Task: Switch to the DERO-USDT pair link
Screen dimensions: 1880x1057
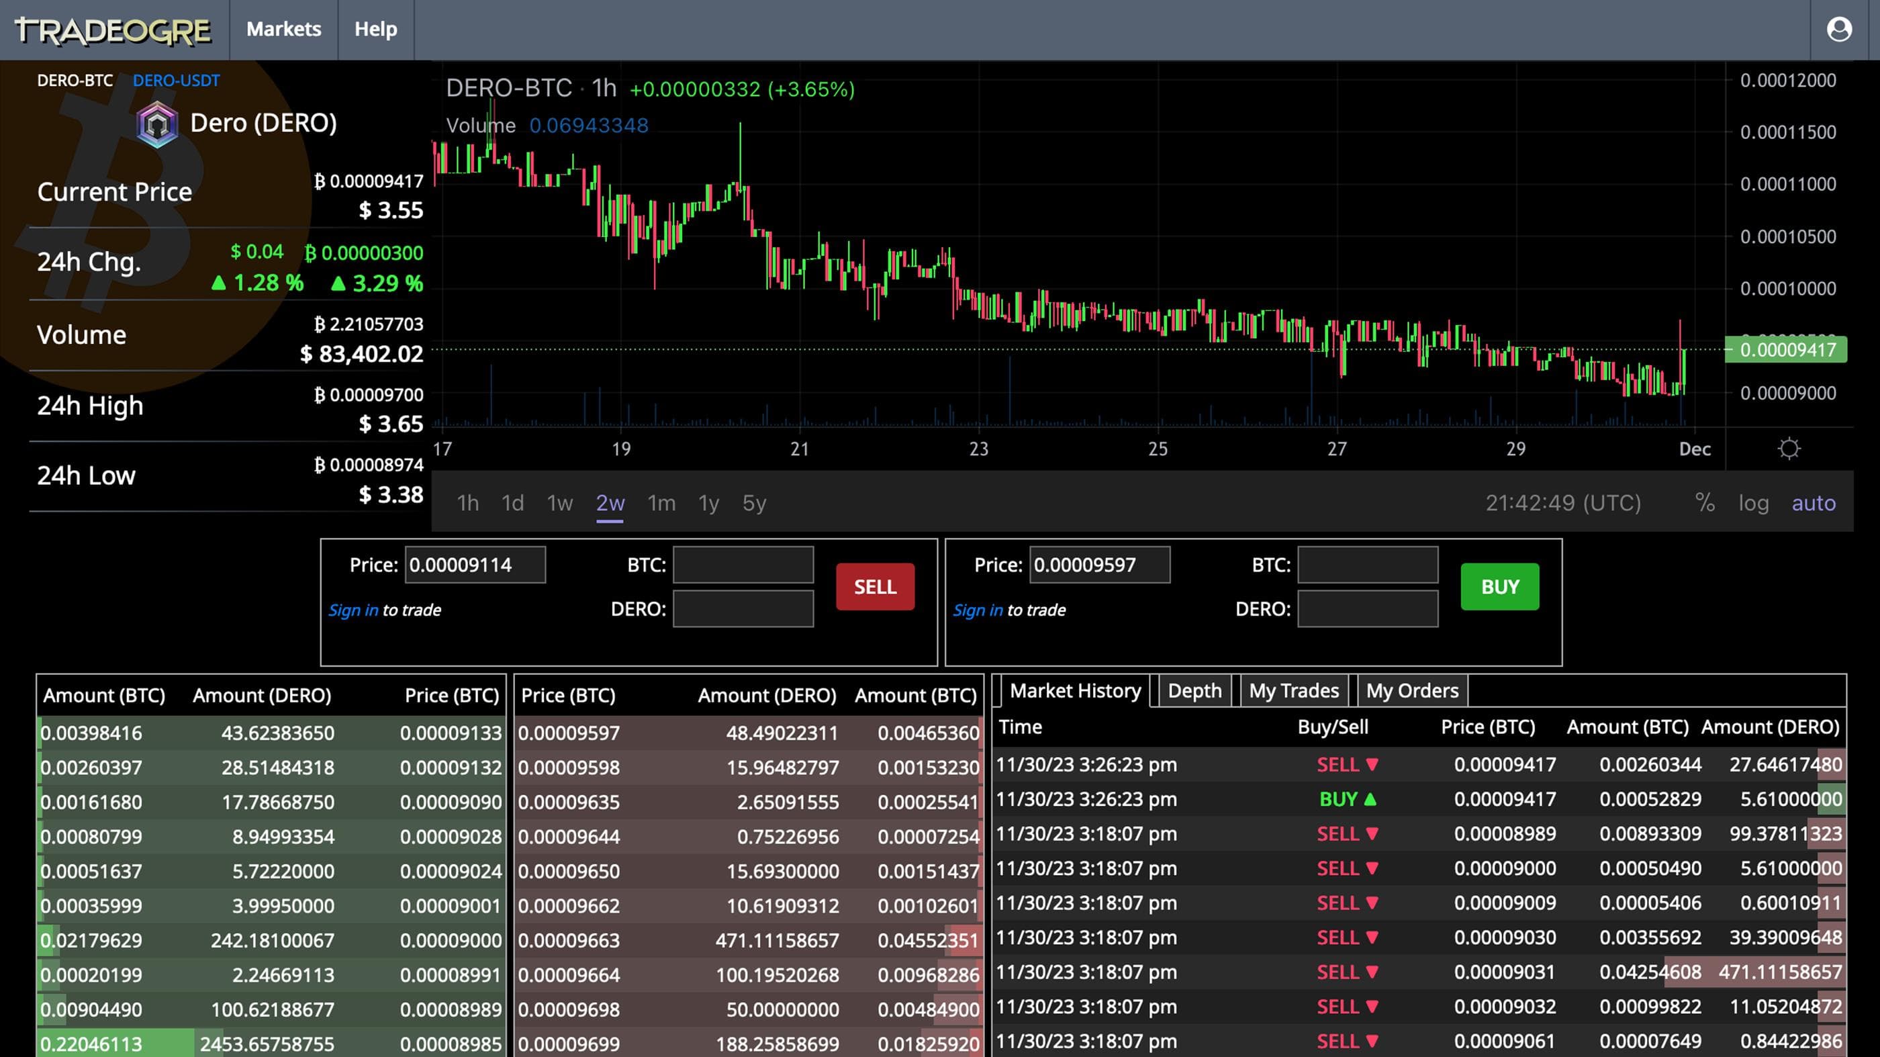Action: click(x=176, y=81)
